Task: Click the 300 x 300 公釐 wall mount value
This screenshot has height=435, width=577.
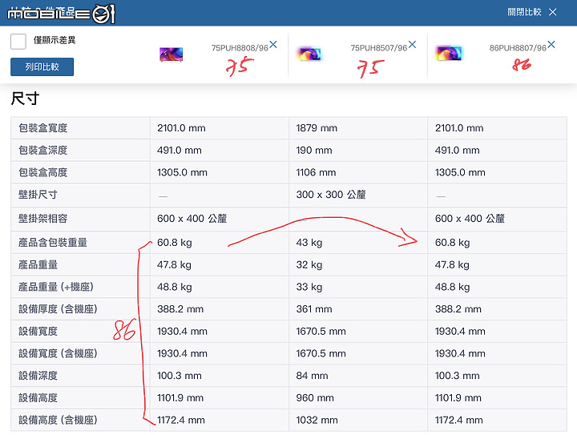Action: 331,195
